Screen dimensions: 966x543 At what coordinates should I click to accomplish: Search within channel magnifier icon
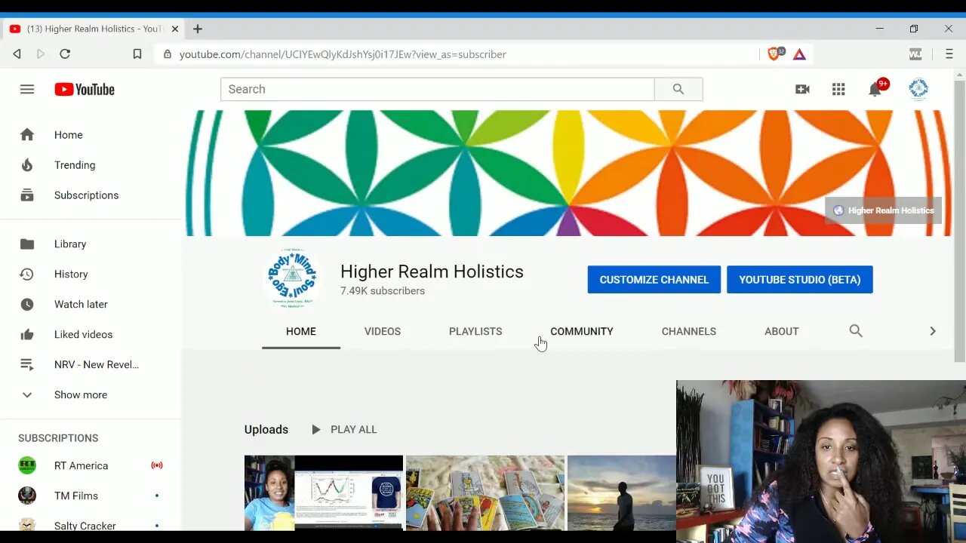tap(856, 331)
